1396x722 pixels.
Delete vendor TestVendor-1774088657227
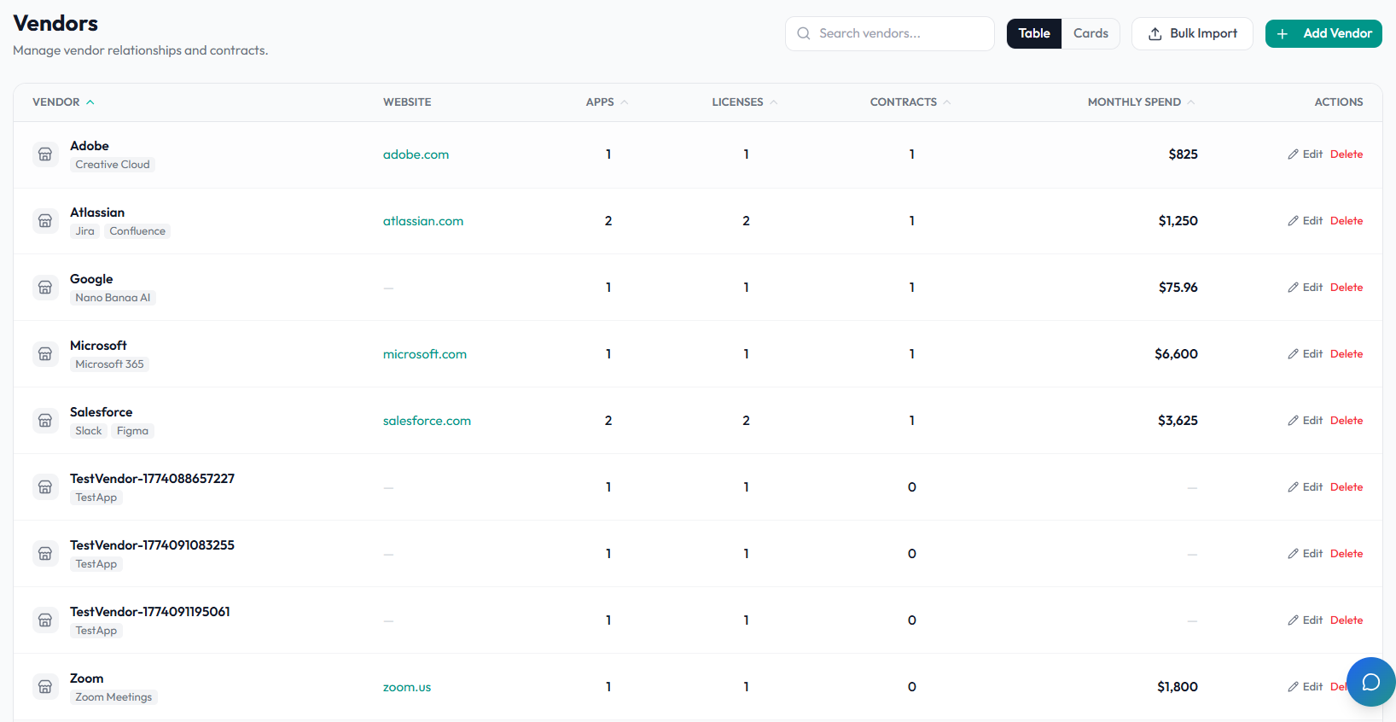pyautogui.click(x=1347, y=487)
